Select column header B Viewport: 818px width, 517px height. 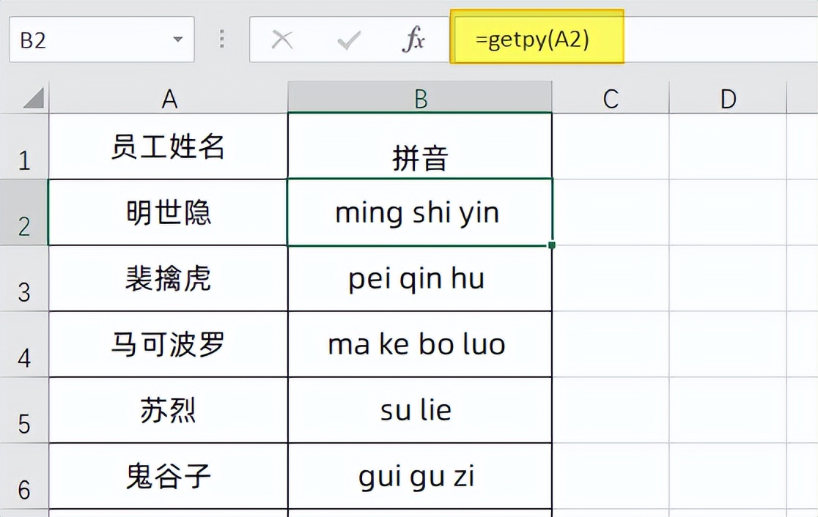point(420,97)
